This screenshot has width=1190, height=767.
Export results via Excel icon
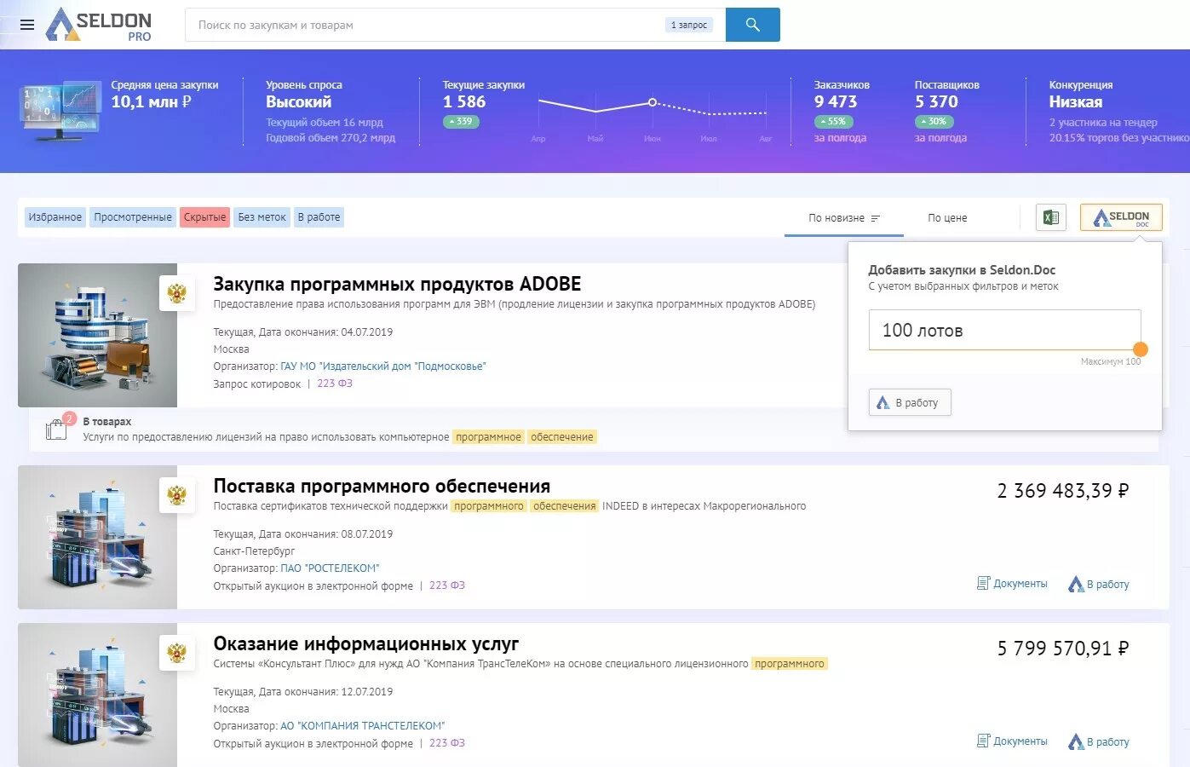(1051, 217)
